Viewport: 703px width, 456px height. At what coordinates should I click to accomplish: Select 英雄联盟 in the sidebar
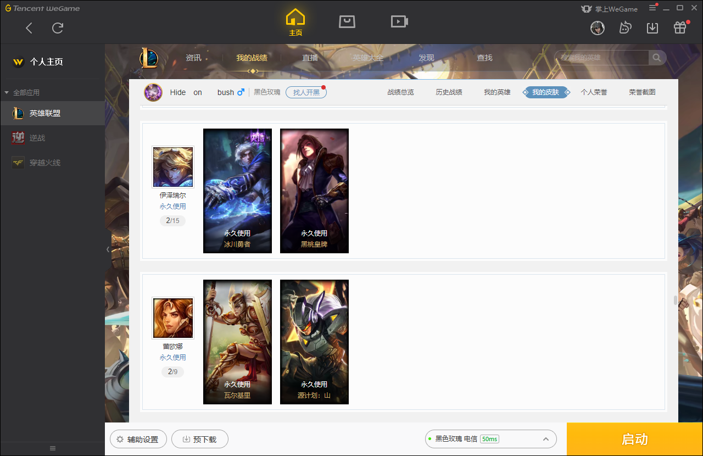pyautogui.click(x=52, y=113)
